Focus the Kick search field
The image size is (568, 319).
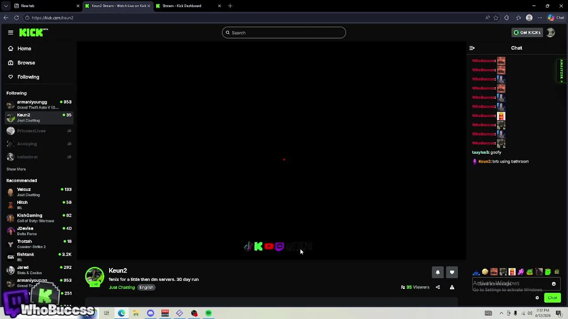(x=284, y=33)
